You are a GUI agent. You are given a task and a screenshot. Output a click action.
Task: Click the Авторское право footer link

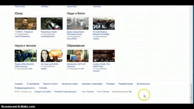coord(70,84)
